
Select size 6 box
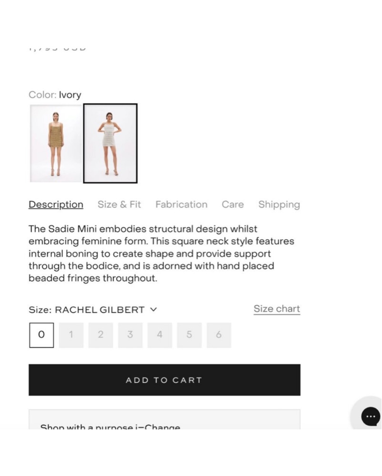point(219,335)
